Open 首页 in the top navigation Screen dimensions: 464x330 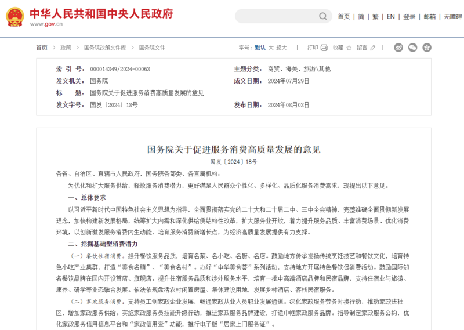[344, 17]
